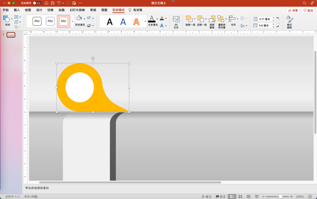Expand the shape styles gallery arrow
Image resolution: width=317 pixels, height=199 pixels.
[x=72, y=21]
